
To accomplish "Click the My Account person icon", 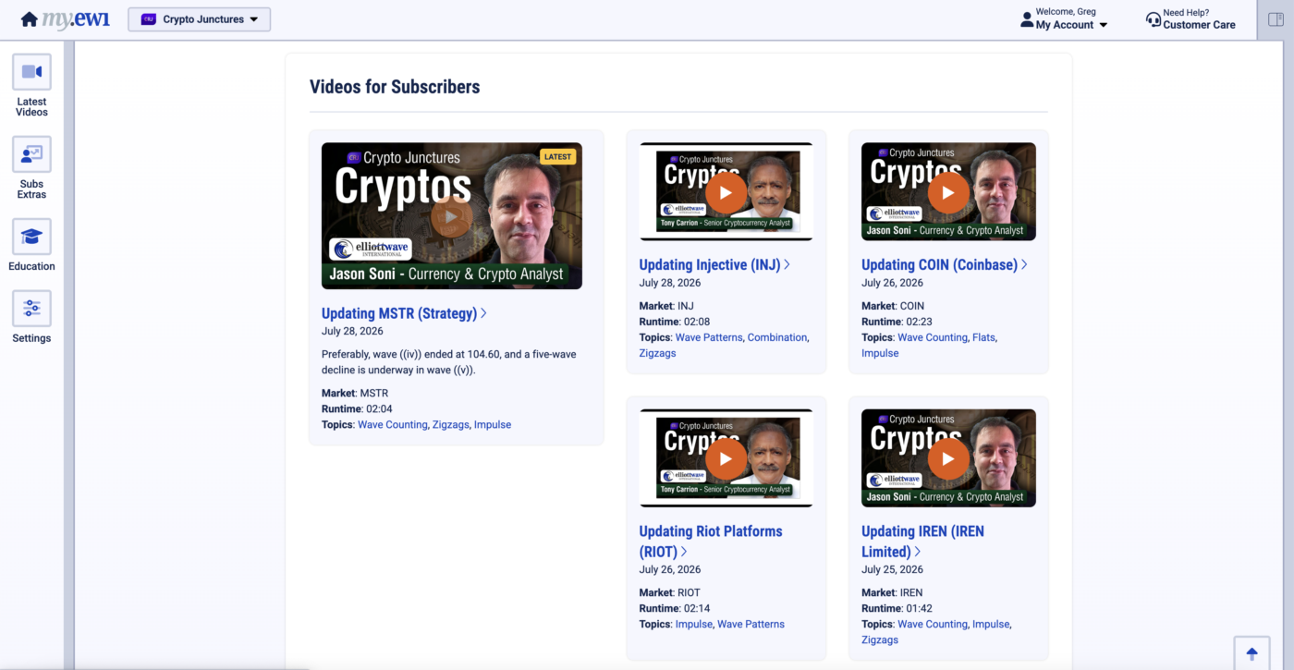I will [1027, 19].
